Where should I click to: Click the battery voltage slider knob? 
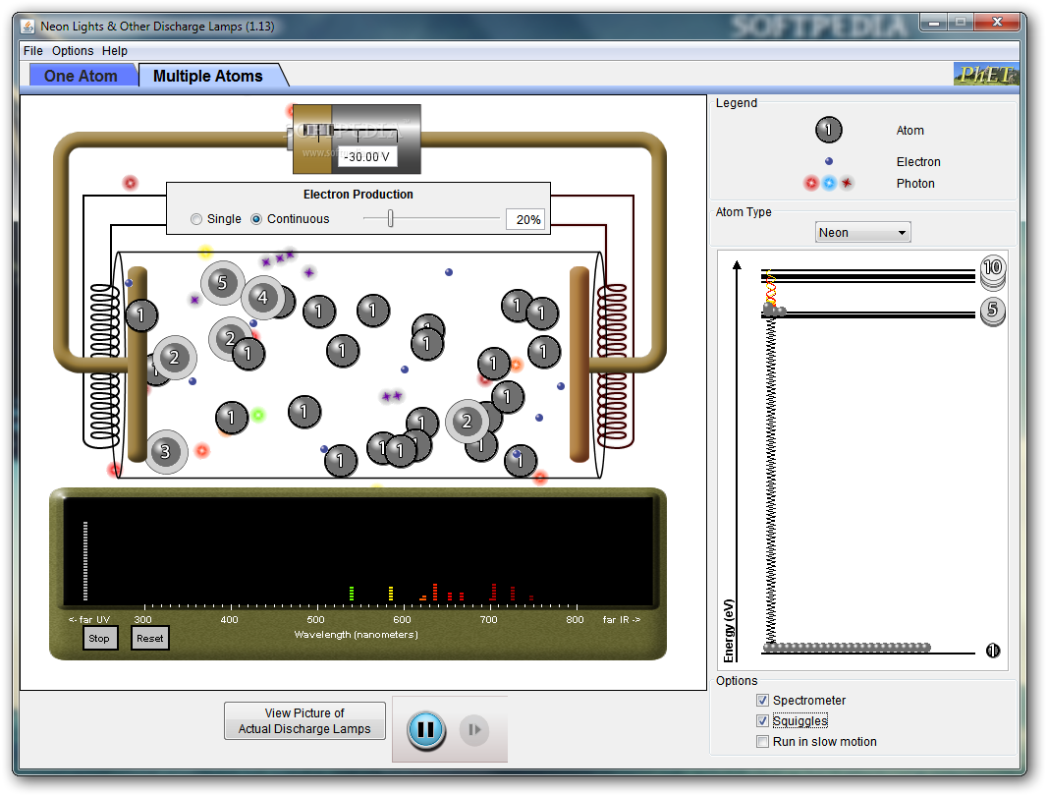319,131
